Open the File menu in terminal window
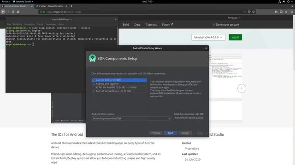295x165 pixels. click(9, 24)
